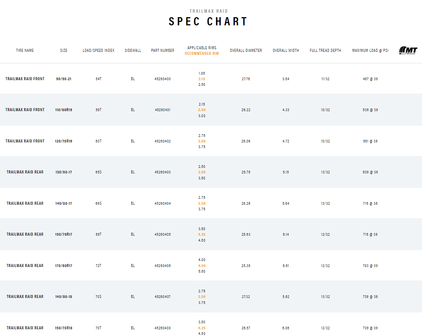Image resolution: width=422 pixels, height=336 pixels.
Task: Select the 27.76 overall diameter value
Action: point(246,79)
